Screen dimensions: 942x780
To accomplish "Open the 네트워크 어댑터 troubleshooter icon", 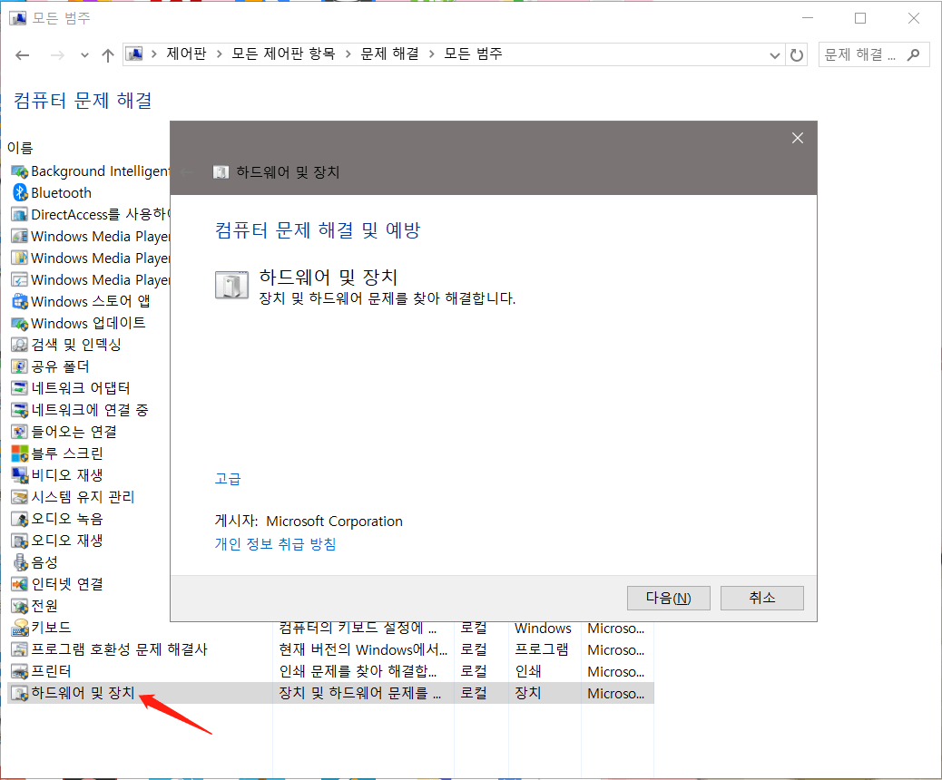I will pos(20,387).
